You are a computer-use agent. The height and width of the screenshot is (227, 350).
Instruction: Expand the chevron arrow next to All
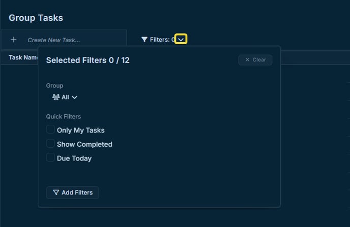point(75,98)
